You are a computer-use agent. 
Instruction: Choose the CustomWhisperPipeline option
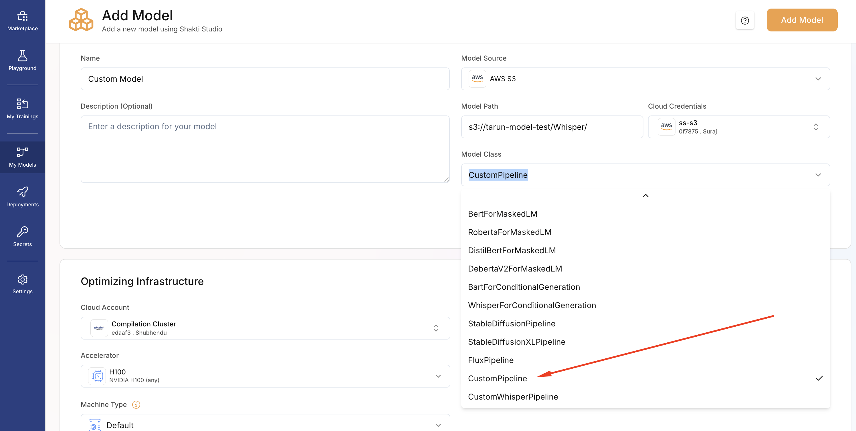pos(513,396)
